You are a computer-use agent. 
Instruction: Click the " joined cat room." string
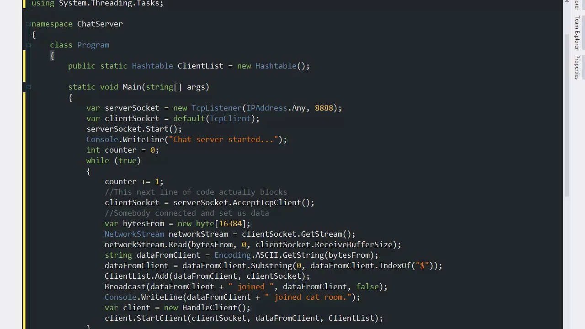pyautogui.click(x=308, y=297)
